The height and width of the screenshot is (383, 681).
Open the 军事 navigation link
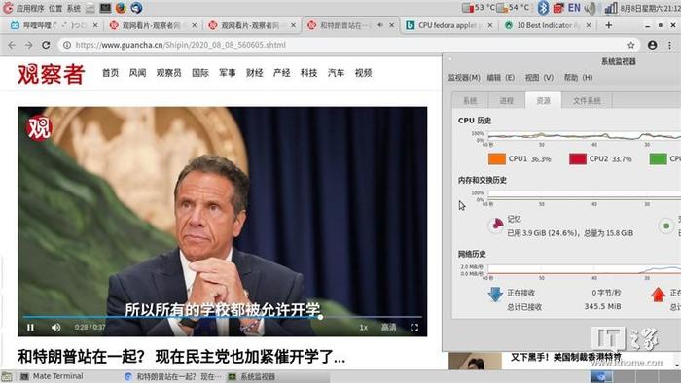pyautogui.click(x=227, y=73)
